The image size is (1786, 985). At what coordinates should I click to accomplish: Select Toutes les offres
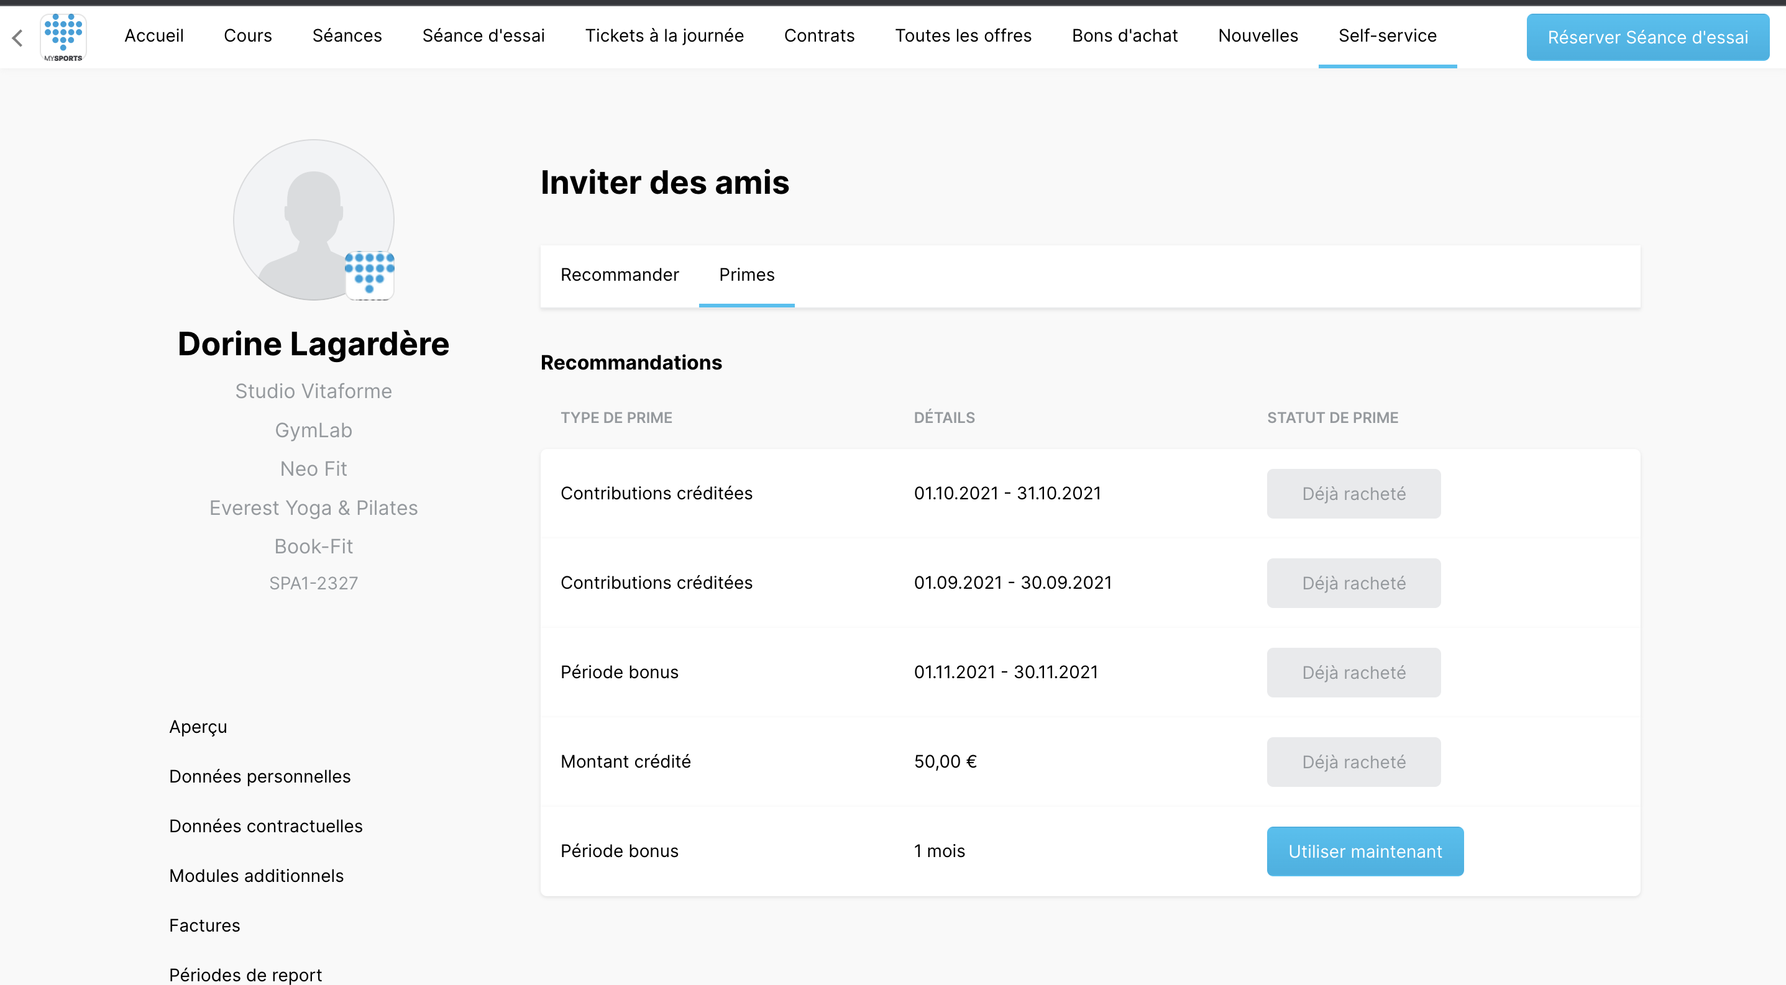coord(963,35)
